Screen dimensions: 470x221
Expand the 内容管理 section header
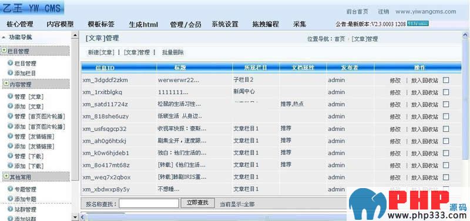(35, 84)
